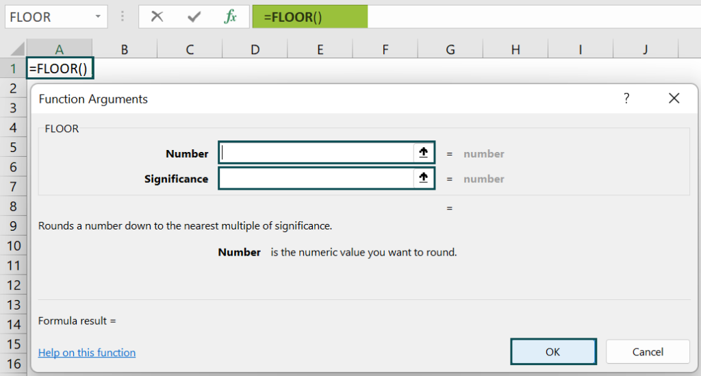Confirm the formula with the checkmark icon

194,17
